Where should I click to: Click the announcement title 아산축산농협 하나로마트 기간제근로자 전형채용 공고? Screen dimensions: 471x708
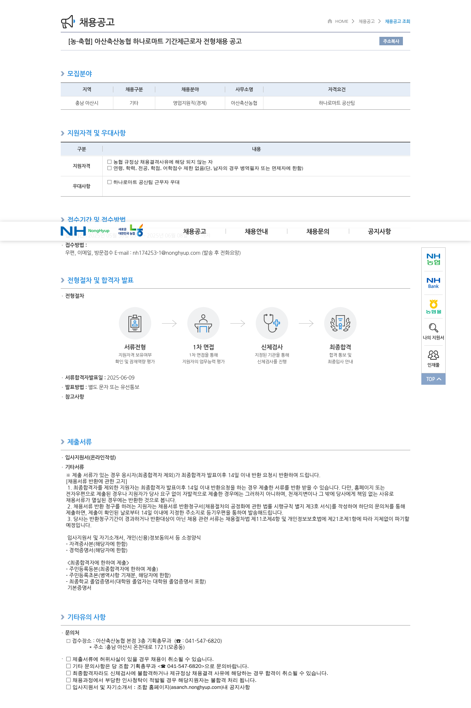155,41
